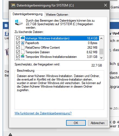
Task: Click the warning triangle icon in the background window
Action: pos(10,134)
